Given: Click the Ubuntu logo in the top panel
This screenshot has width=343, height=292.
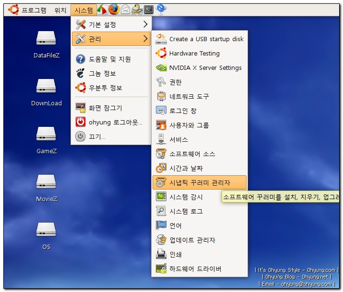Looking at the screenshot, I should [x=13, y=10].
